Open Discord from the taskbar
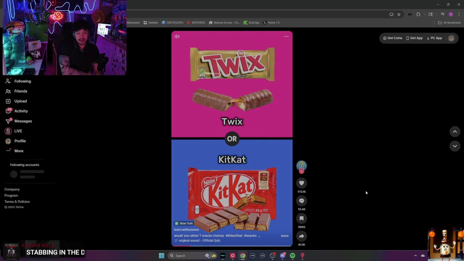This screenshot has width=464, height=261. [282, 256]
